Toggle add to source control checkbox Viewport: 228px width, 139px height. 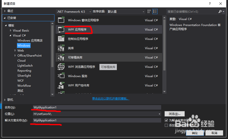click(x=166, y=125)
